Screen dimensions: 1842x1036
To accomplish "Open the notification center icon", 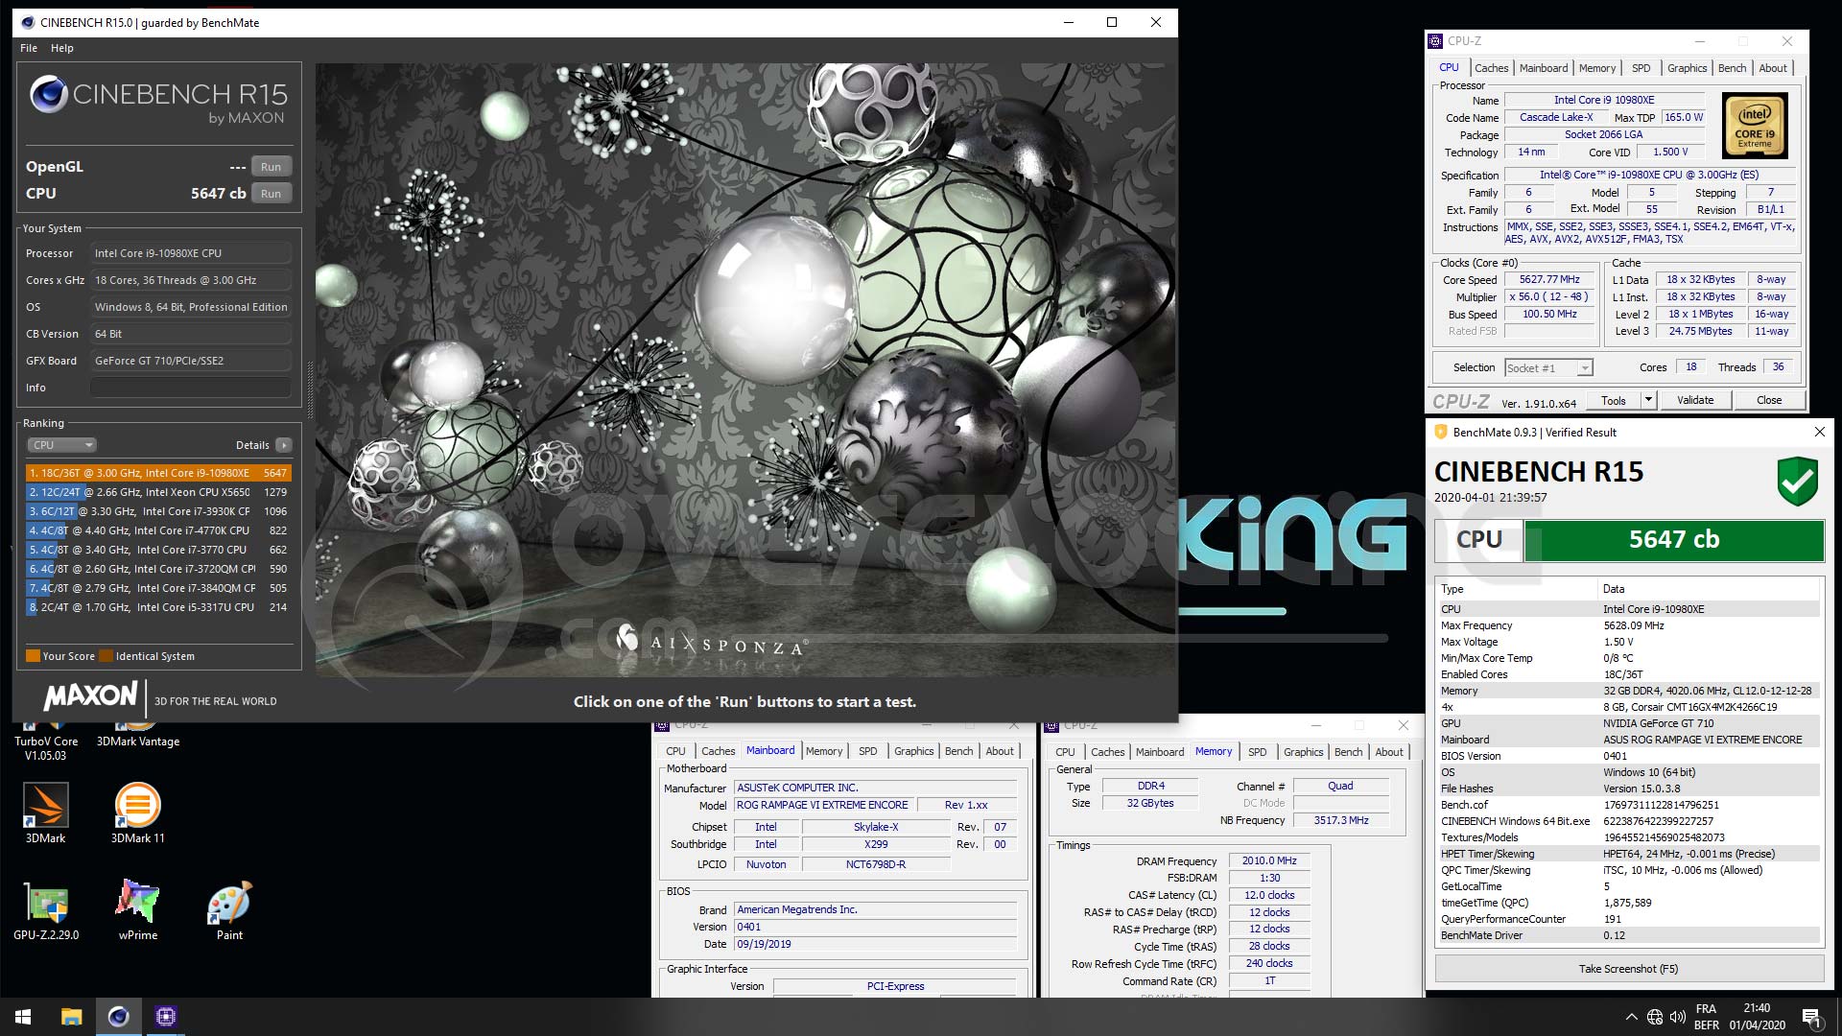I will coord(1811,1017).
